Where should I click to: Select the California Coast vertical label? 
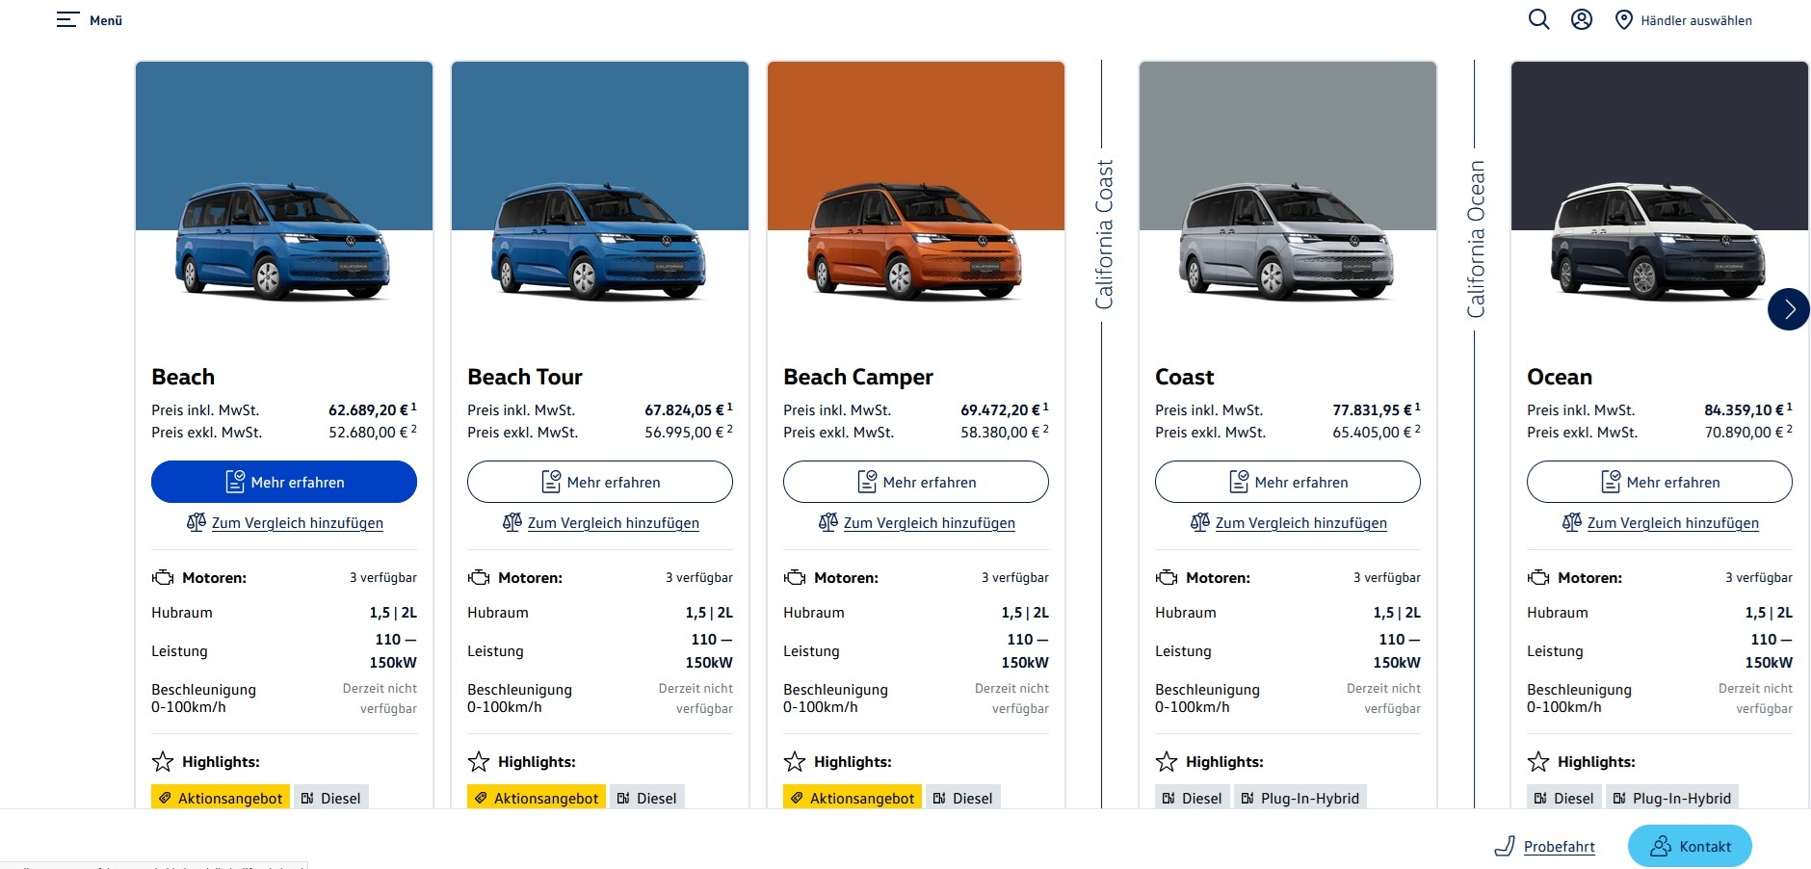coord(1104,235)
